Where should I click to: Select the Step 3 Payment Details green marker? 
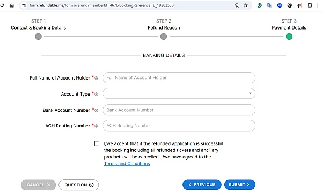(x=289, y=37)
